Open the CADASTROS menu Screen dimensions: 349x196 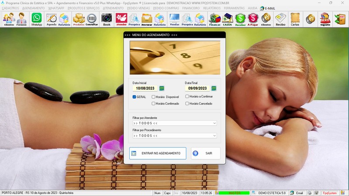coord(10,8)
